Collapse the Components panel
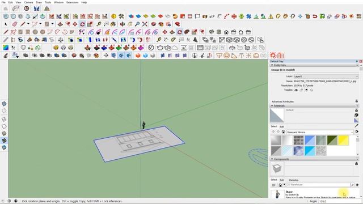Image resolution: width=363 pixels, height=204 pixels. (272, 159)
